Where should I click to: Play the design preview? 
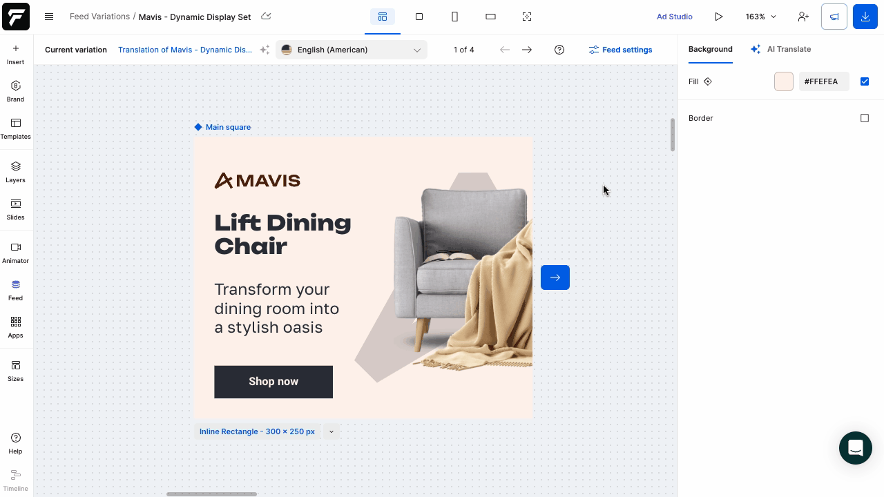(719, 17)
